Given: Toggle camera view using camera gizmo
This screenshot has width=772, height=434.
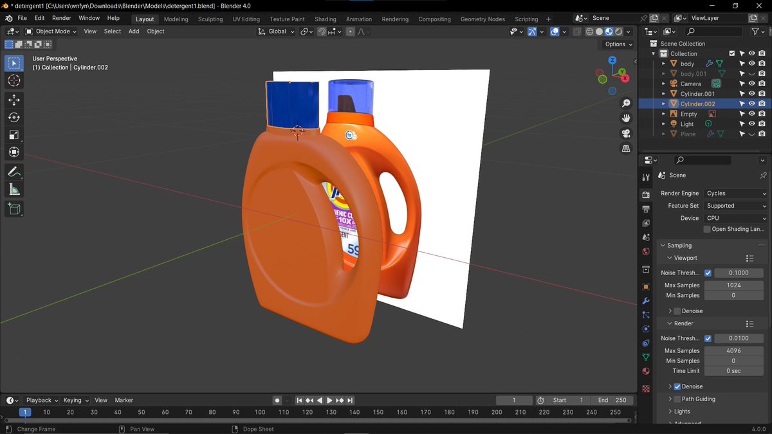Looking at the screenshot, I should click(x=626, y=134).
